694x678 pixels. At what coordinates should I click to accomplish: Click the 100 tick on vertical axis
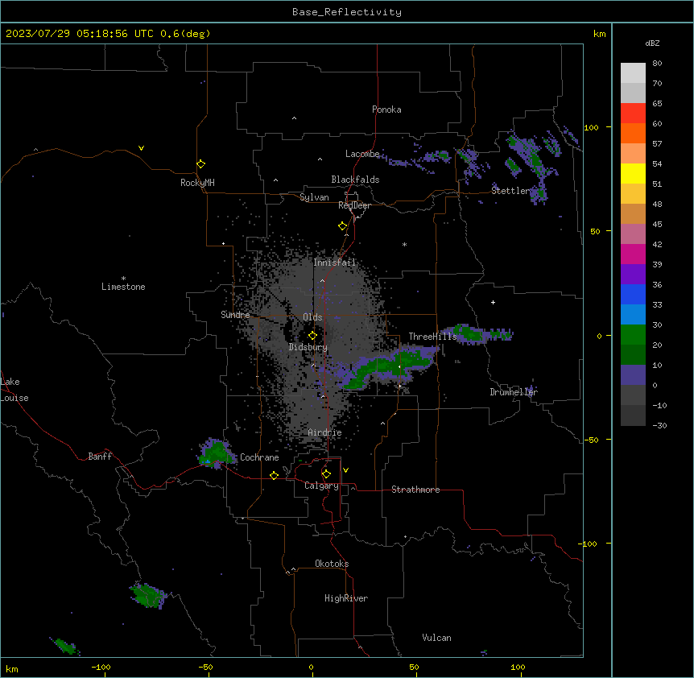pos(591,127)
